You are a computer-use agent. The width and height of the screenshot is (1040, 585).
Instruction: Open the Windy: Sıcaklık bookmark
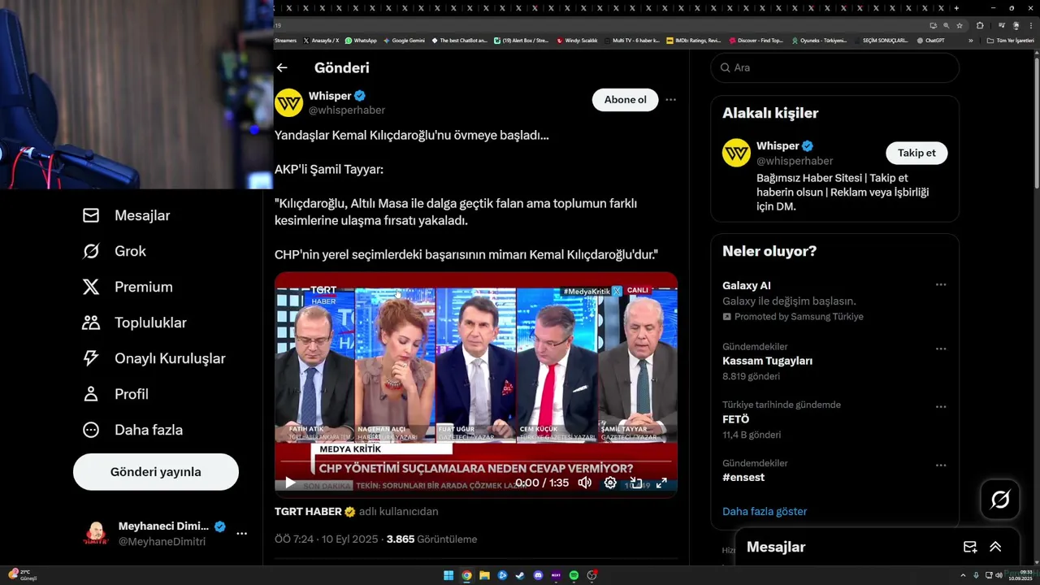(x=577, y=41)
